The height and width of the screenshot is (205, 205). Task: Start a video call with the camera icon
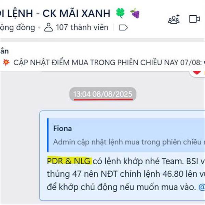pyautogui.click(x=194, y=19)
